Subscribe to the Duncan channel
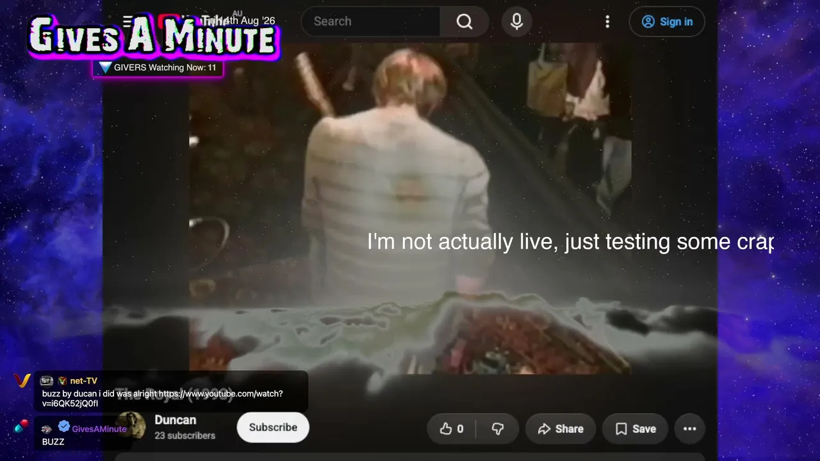 (273, 428)
